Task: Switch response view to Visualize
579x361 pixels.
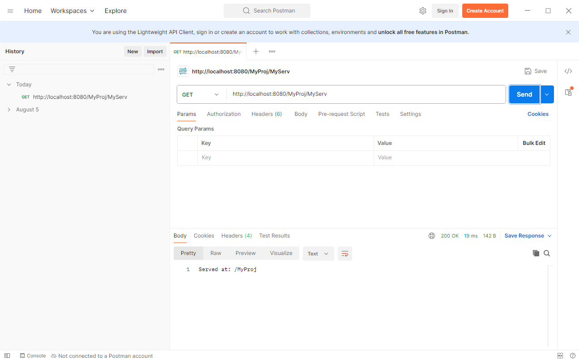Action: [x=281, y=253]
